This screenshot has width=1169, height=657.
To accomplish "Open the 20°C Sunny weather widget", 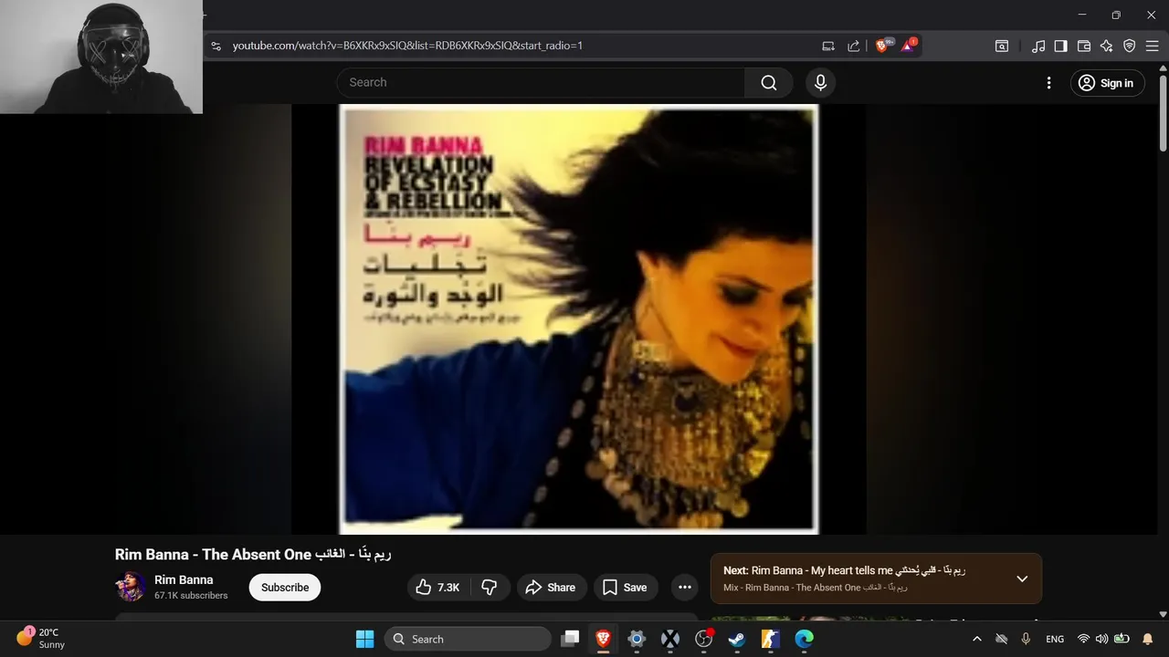I will tap(41, 638).
